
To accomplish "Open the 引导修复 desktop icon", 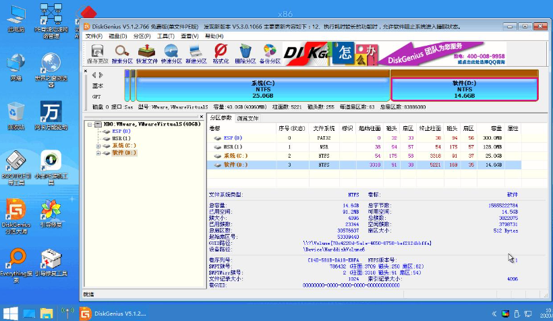I will 51,213.
